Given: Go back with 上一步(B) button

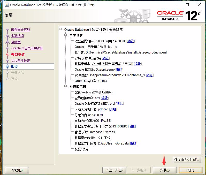Looking at the screenshot, I should click(114, 170).
